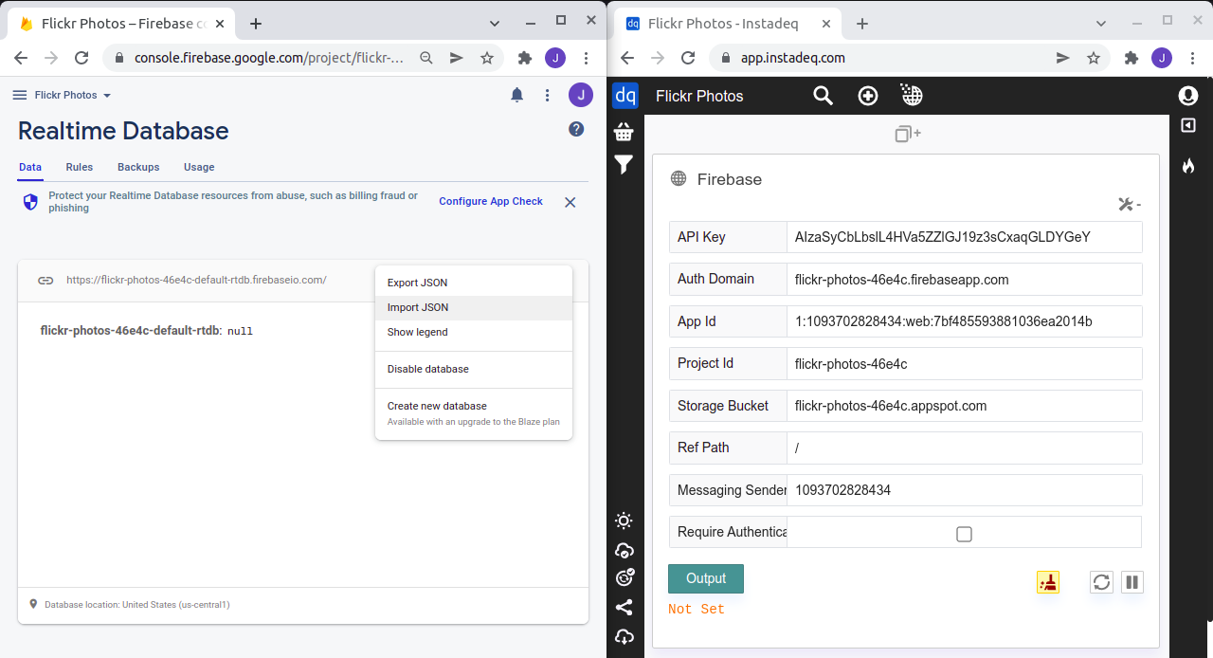
Task: Click the funnel filter icon in Instadeq sidebar
Action: pyautogui.click(x=624, y=165)
